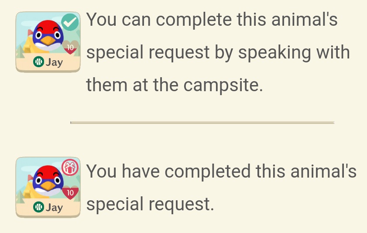The height and width of the screenshot is (233, 367).
Task: Click Jay's bird face in the upper card
Action: pos(48,35)
